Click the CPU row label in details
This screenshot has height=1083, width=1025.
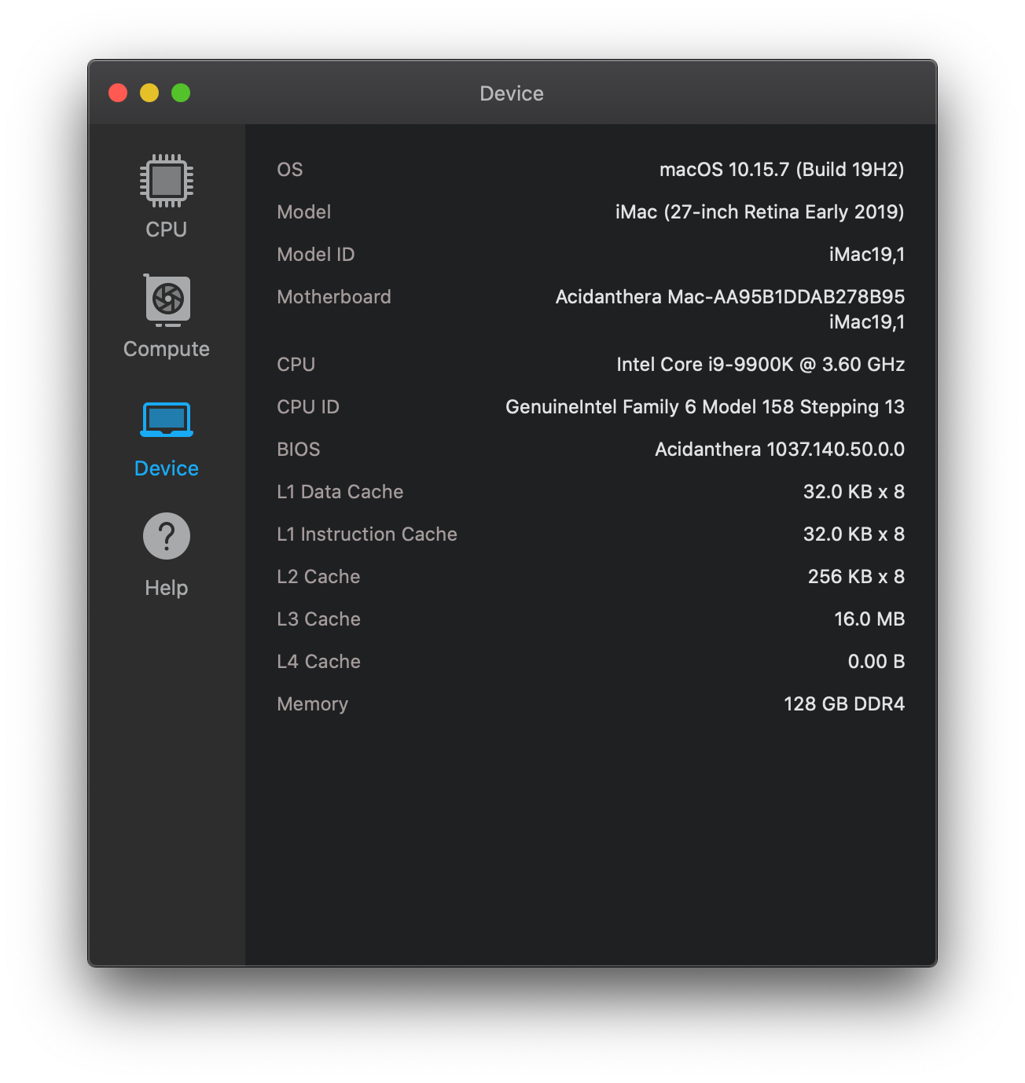(x=296, y=365)
